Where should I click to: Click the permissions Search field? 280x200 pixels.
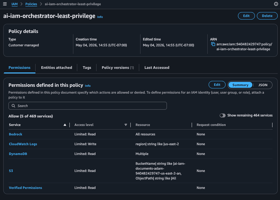coord(87,106)
